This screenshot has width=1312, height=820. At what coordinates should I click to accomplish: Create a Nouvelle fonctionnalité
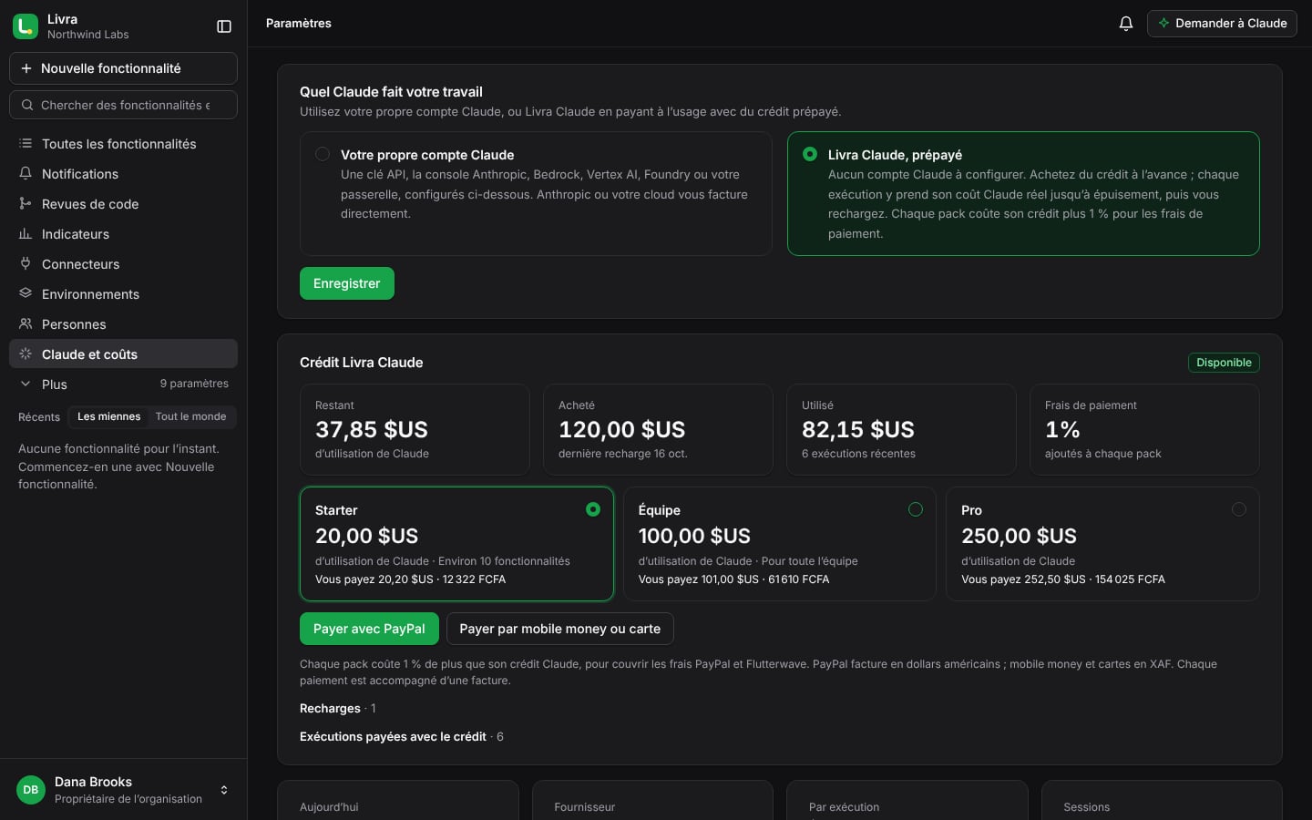[x=123, y=68]
